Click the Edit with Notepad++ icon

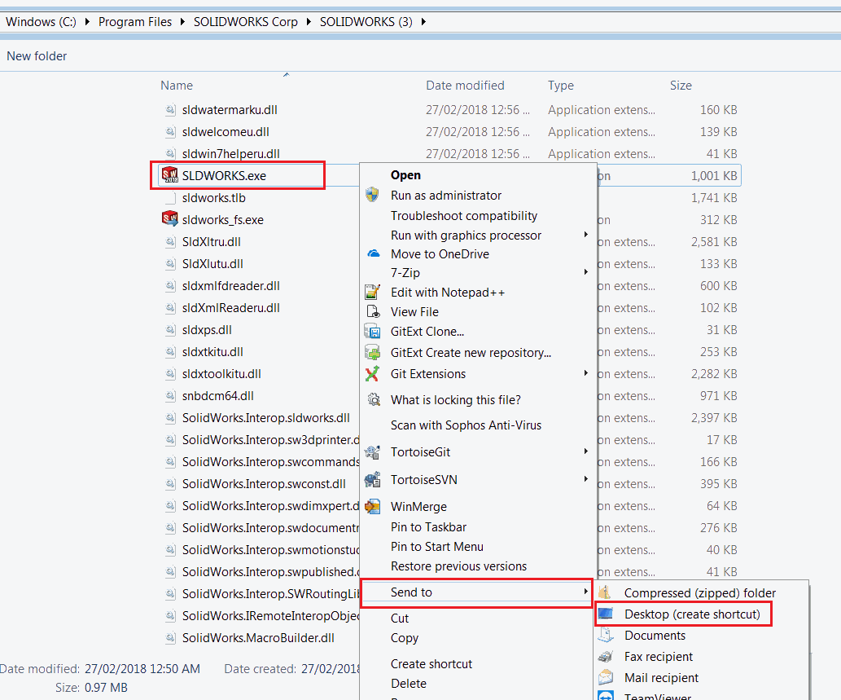coord(372,292)
